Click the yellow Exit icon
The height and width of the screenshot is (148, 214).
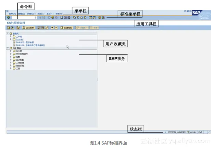53,17
